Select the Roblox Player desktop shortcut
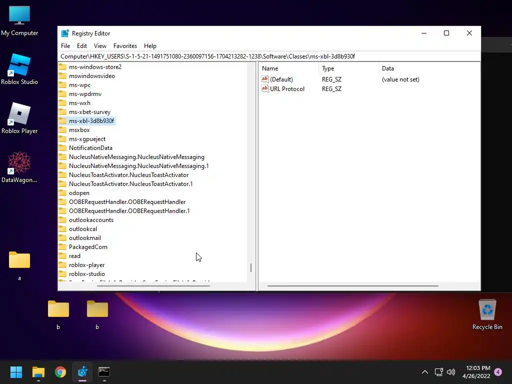Image resolution: width=512 pixels, height=384 pixels. coord(19,118)
